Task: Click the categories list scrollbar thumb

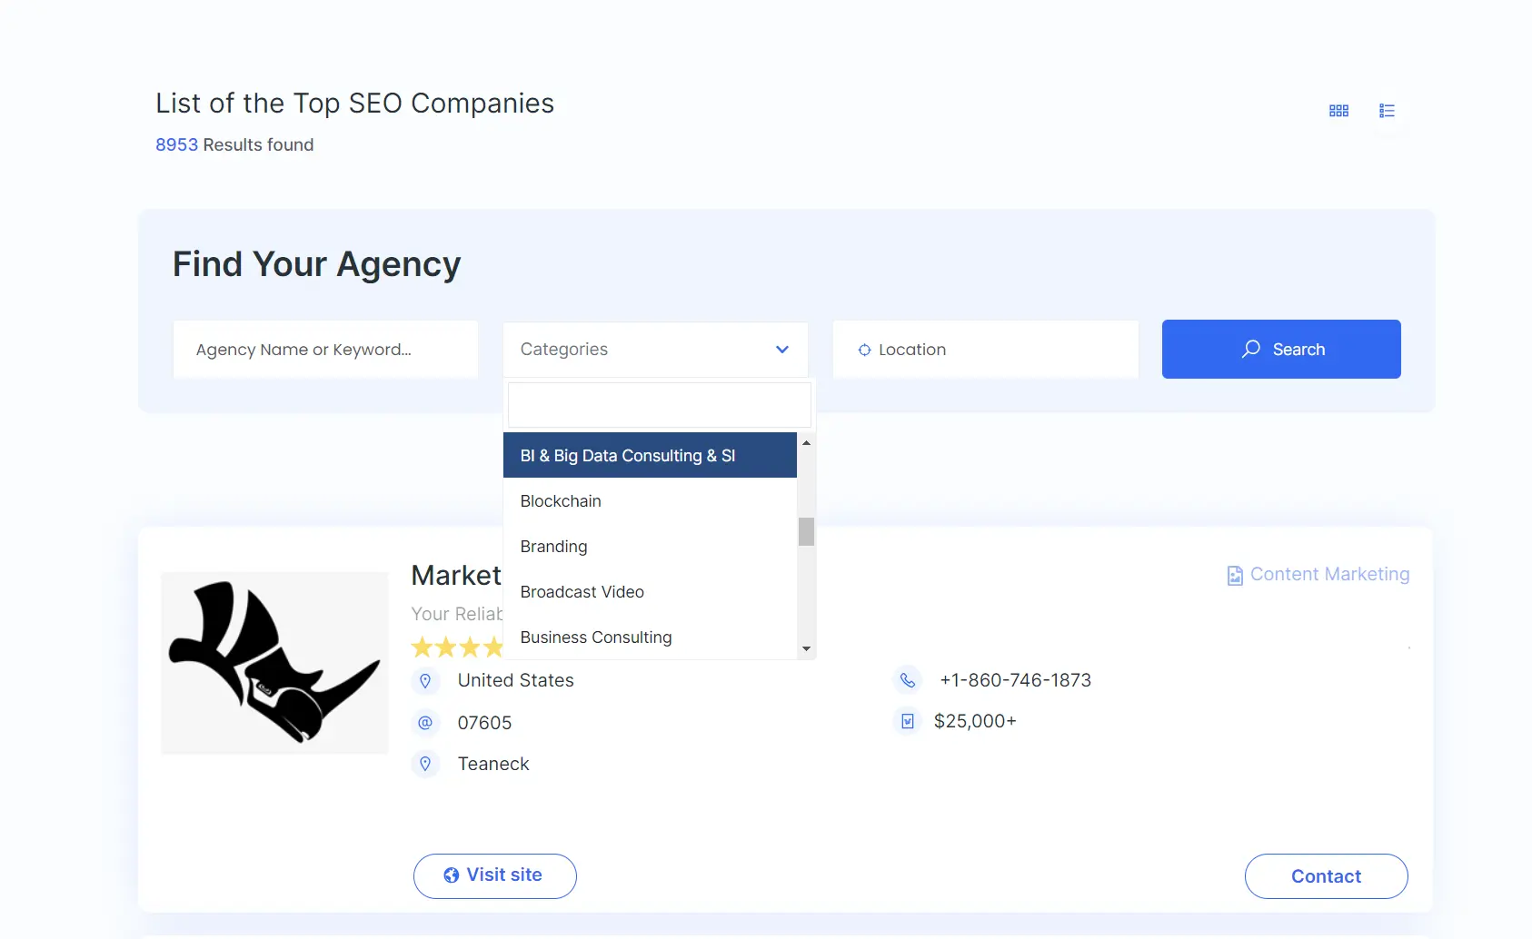Action: tap(806, 531)
